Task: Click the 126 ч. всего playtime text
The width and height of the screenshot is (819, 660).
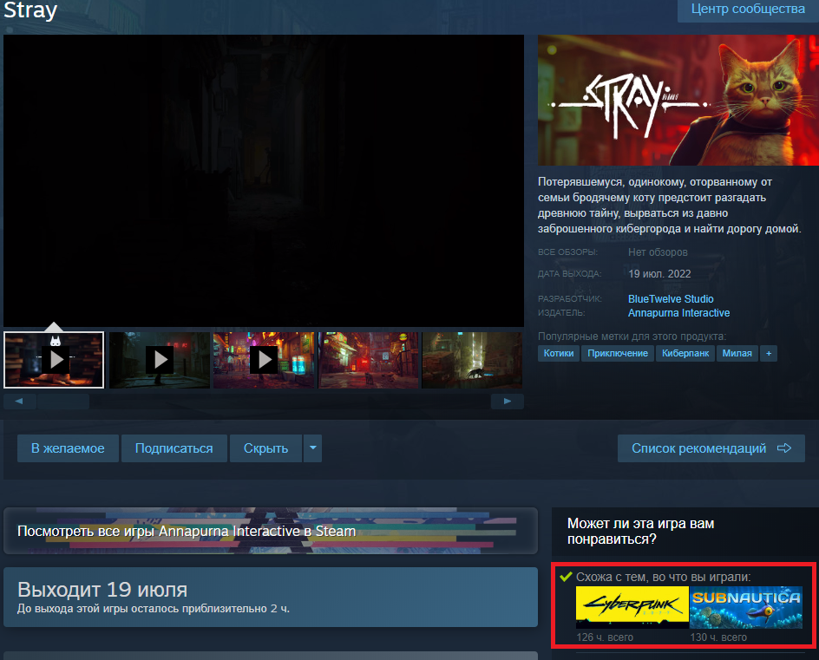Action: (x=605, y=637)
